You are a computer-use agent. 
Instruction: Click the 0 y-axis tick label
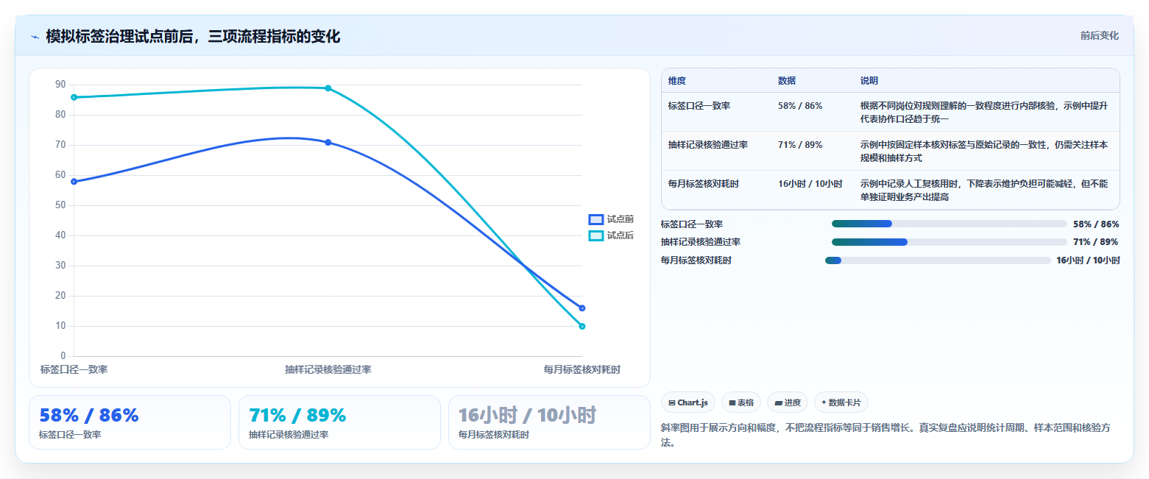63,356
